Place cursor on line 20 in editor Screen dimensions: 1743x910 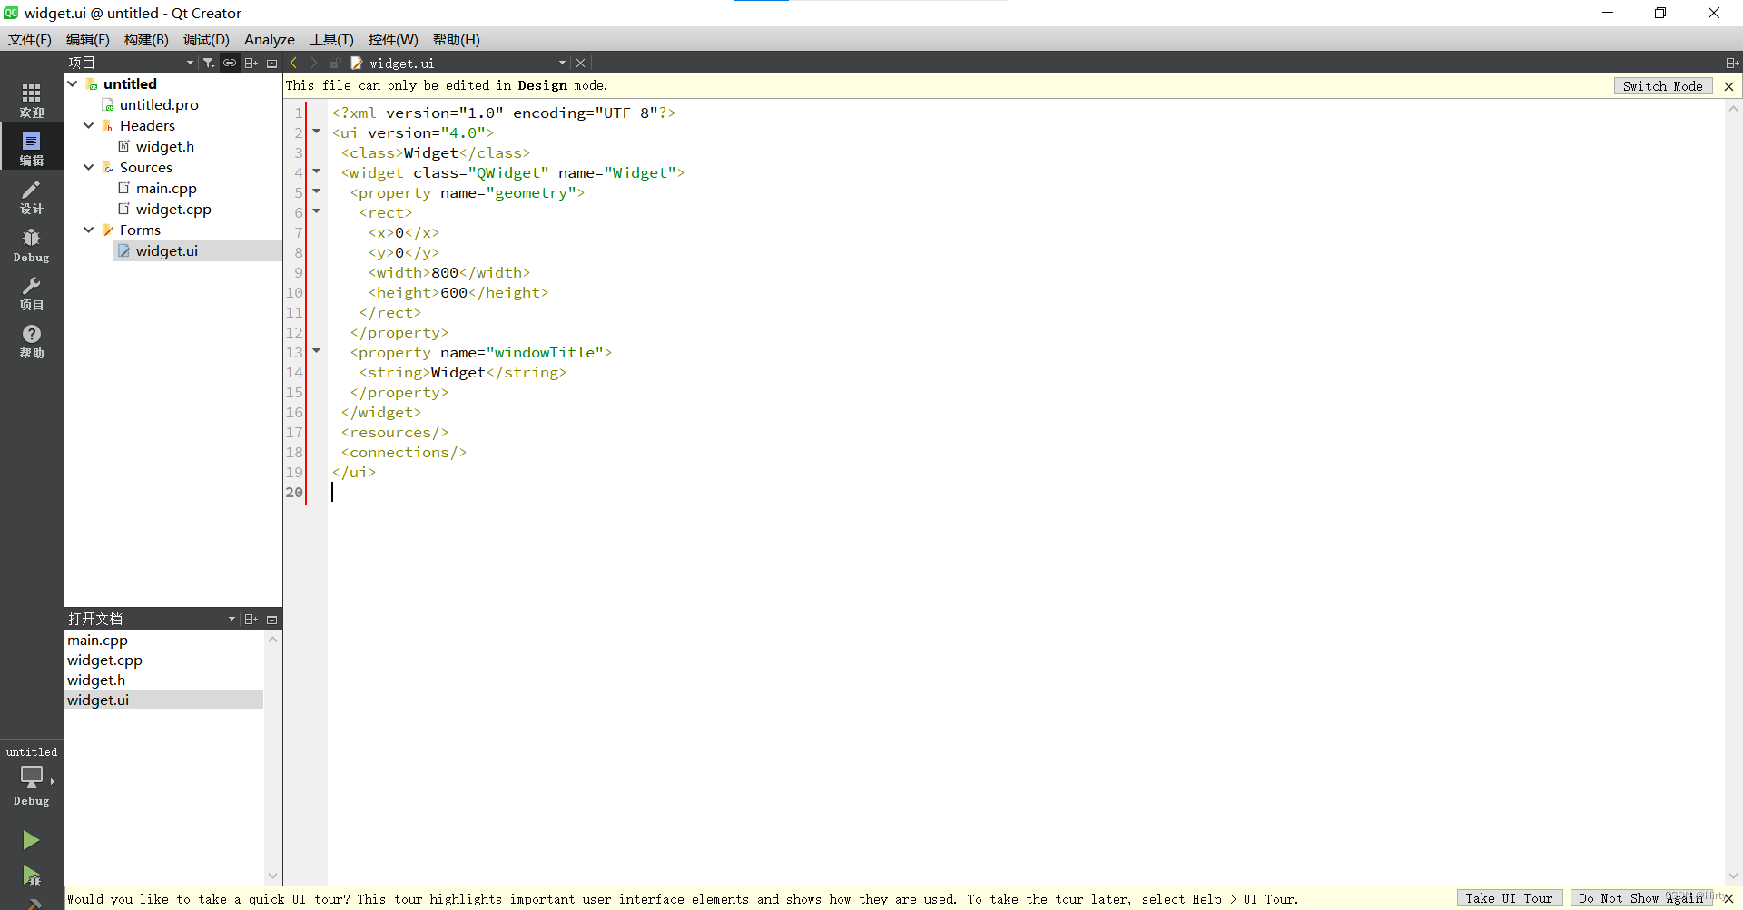(1026, 492)
